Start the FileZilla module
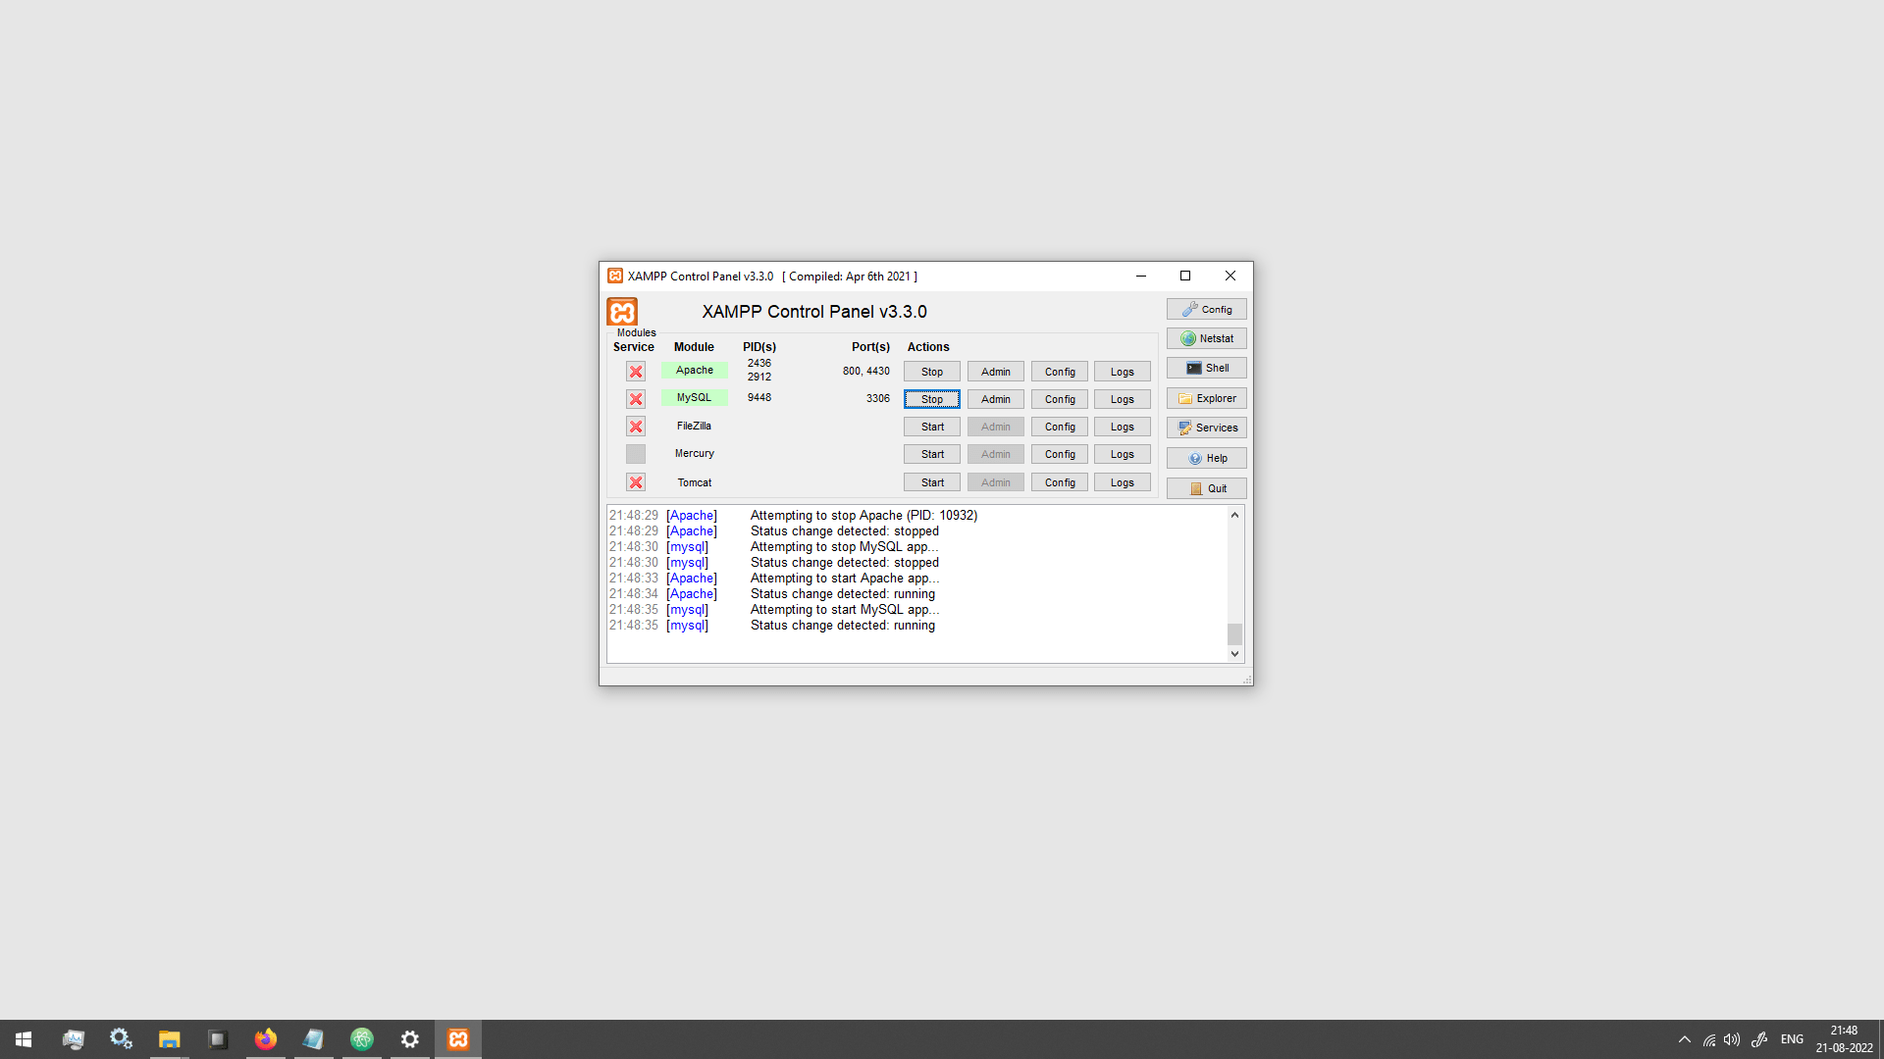This screenshot has height=1059, width=1884. (x=931, y=427)
